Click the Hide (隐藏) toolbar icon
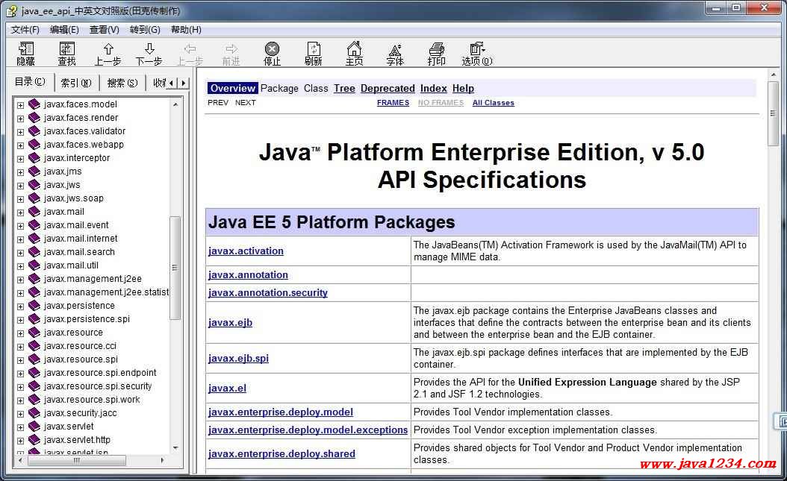787x481 pixels. pyautogui.click(x=25, y=54)
